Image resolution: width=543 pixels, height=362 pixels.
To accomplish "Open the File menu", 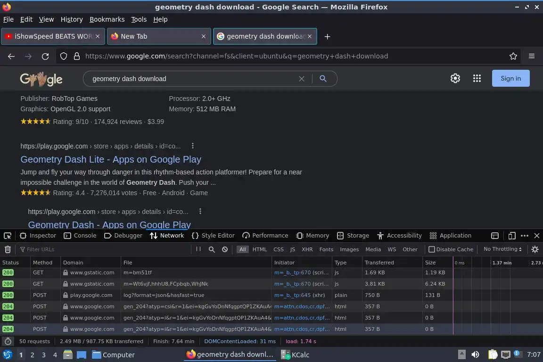I will pyautogui.click(x=8, y=19).
